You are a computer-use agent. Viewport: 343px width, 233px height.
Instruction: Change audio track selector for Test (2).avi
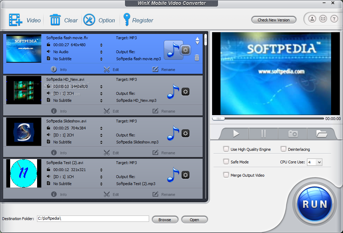[101, 177]
